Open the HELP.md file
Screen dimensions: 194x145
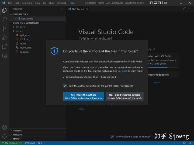[x=24, y=39]
